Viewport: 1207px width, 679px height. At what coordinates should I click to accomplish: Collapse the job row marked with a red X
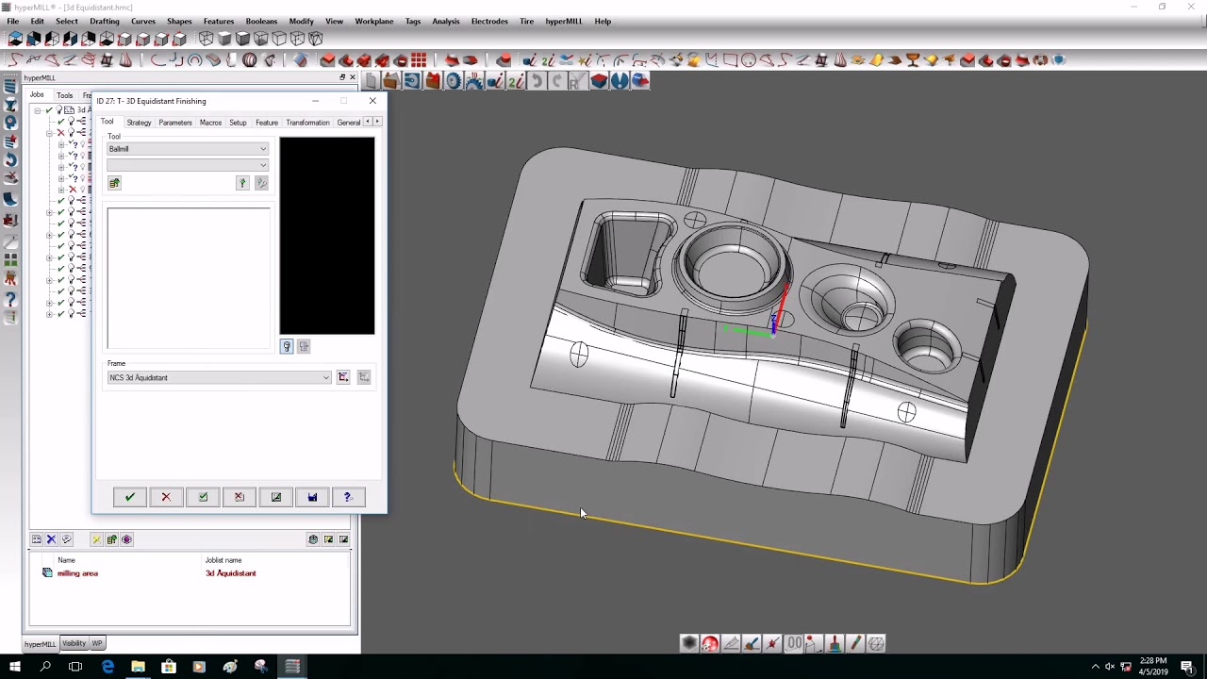(x=49, y=133)
